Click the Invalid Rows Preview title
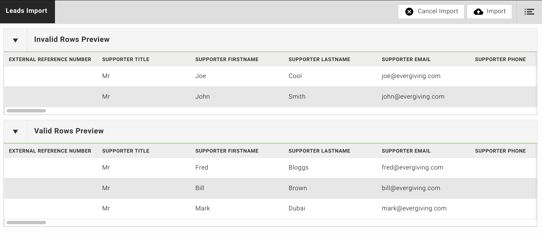The width and height of the screenshot is (542, 233). click(x=72, y=40)
